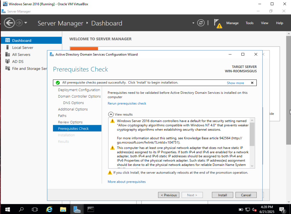
Task: Click the Previous button
Action: [x=169, y=195]
